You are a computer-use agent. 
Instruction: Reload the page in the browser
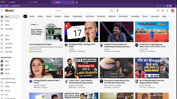coord(7,6)
